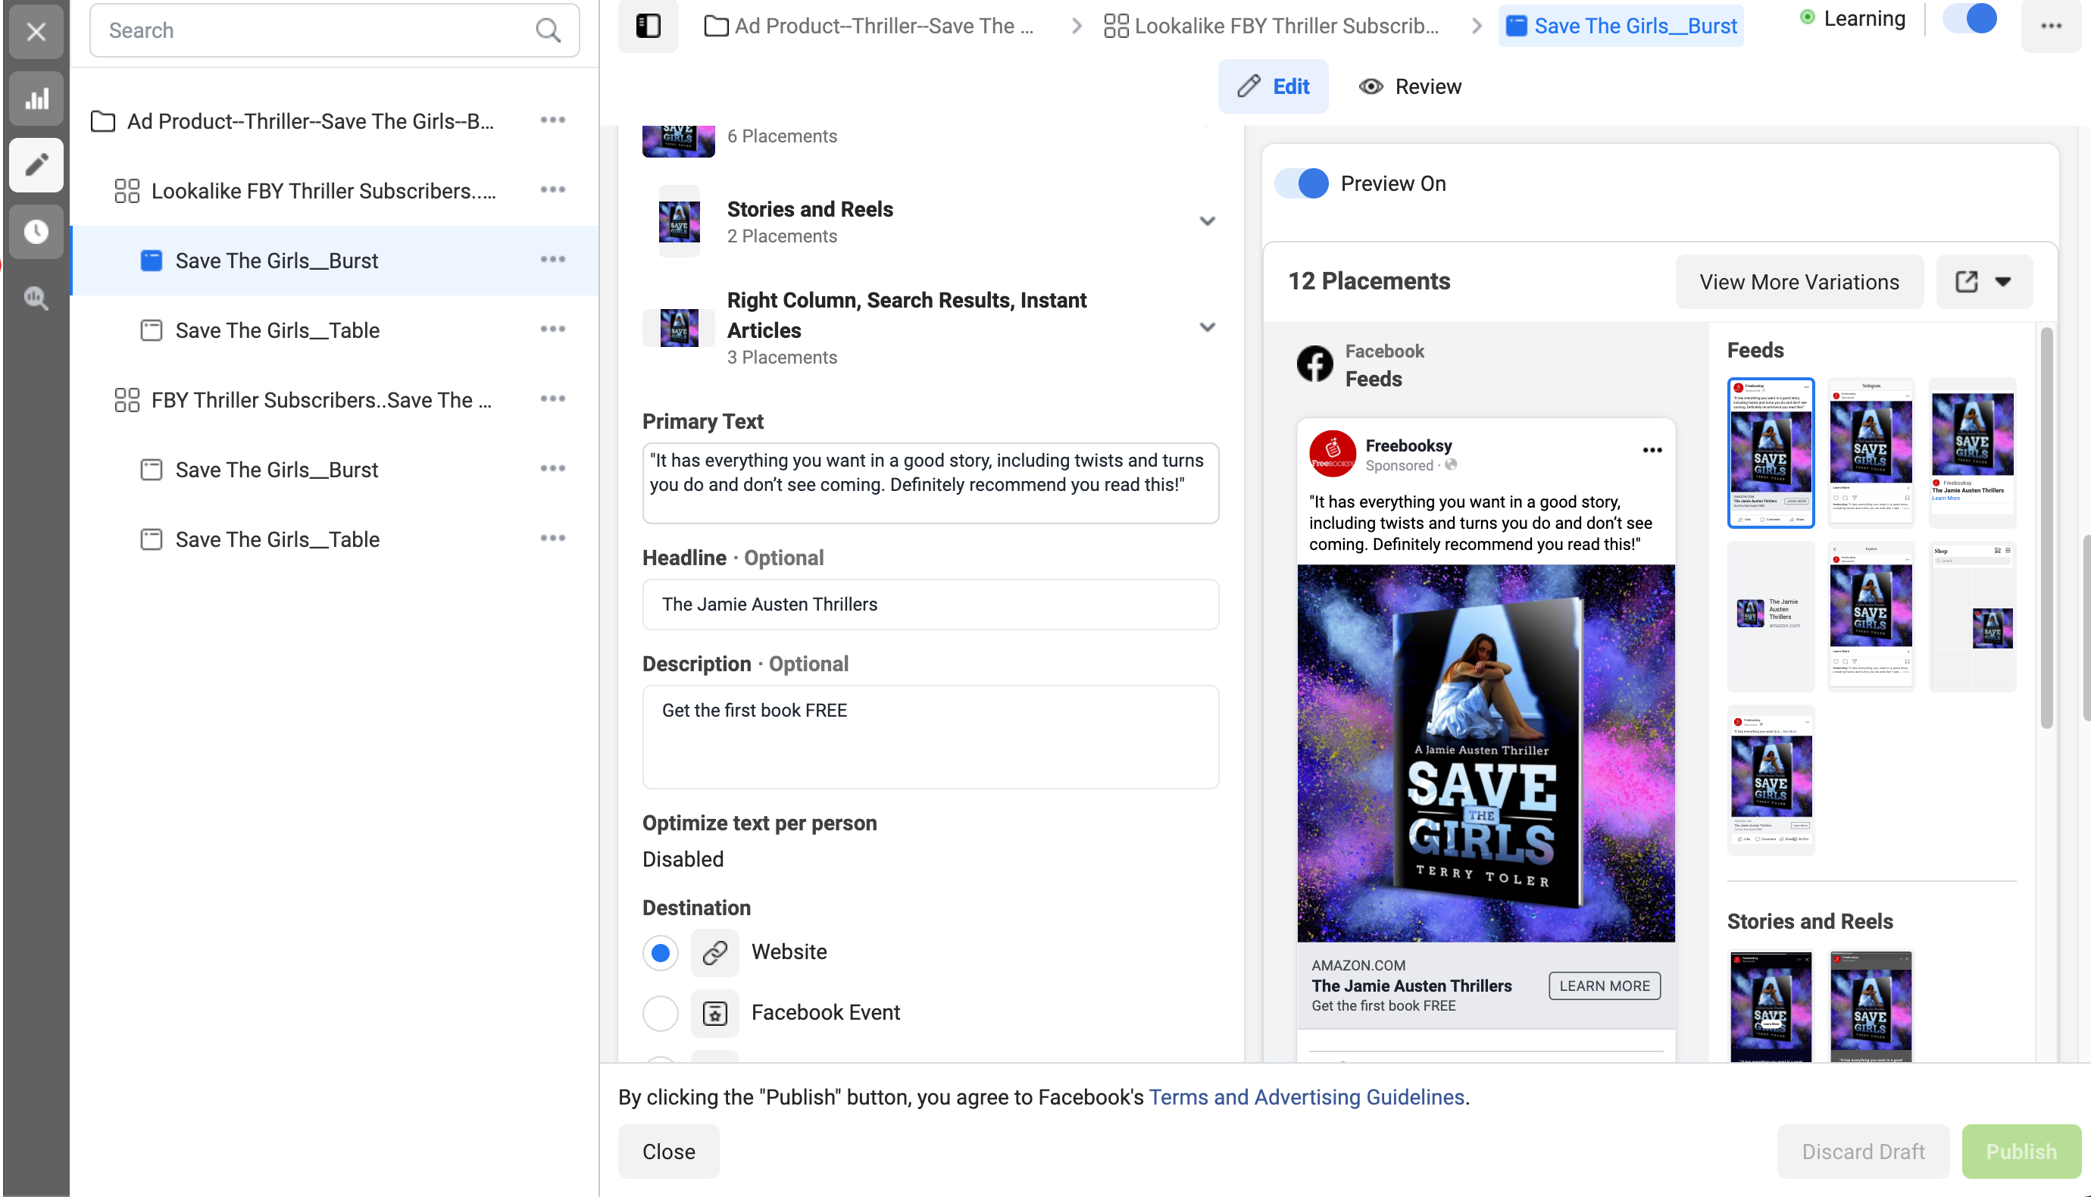Open the clock history icon in sidebar

click(x=36, y=232)
